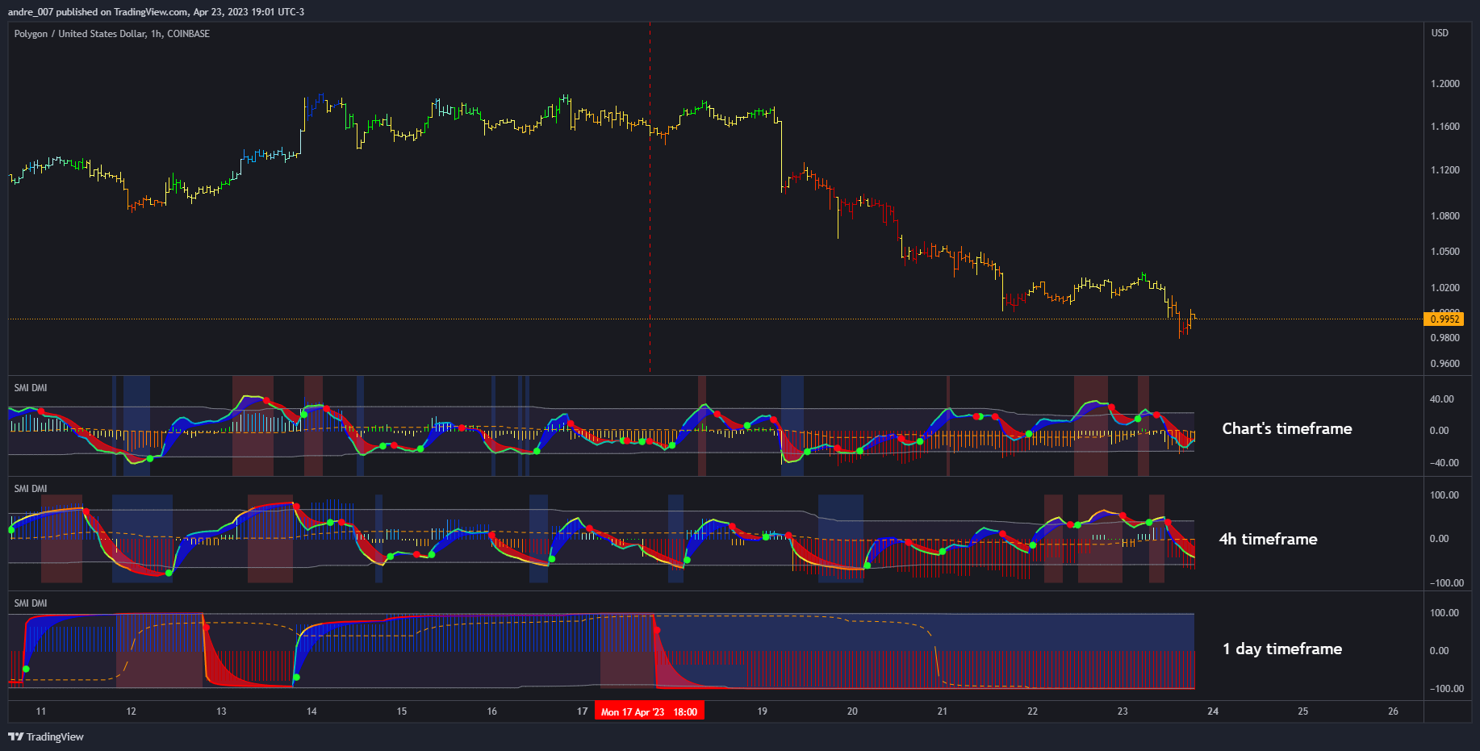1480x751 pixels.
Task: Select the USD currency label on price axis
Action: pos(1440,33)
